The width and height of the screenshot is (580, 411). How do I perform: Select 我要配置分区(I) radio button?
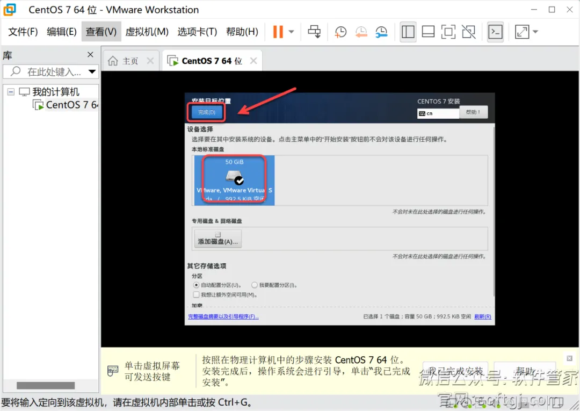pyautogui.click(x=254, y=285)
